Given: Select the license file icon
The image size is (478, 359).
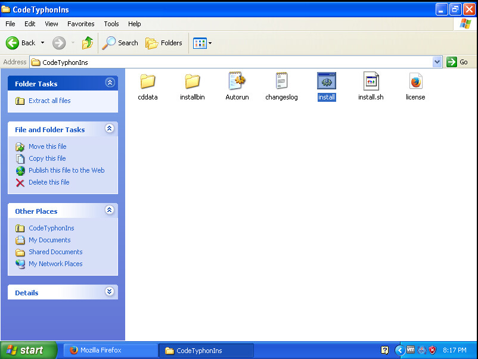Looking at the screenshot, I should [x=415, y=82].
